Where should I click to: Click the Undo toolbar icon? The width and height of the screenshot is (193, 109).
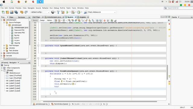click(22, 12)
